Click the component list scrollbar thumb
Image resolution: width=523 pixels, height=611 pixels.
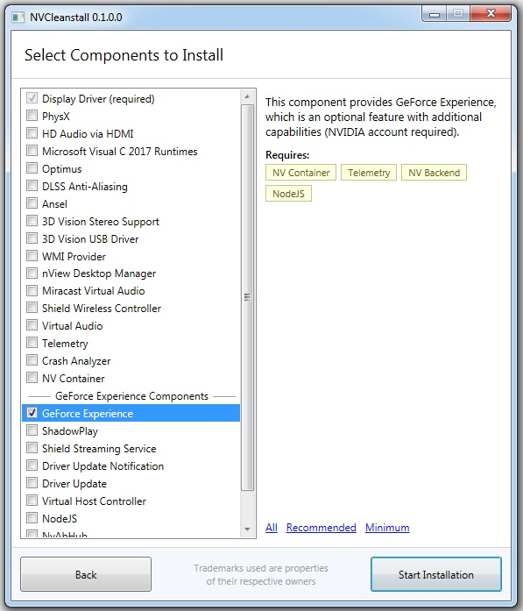click(247, 298)
